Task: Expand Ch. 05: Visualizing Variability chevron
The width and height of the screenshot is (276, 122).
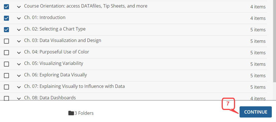Action: click(x=19, y=64)
